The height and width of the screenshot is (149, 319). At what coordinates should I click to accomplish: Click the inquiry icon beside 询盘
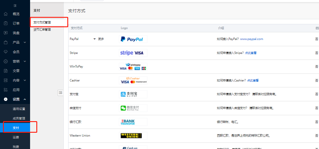tap(6, 33)
